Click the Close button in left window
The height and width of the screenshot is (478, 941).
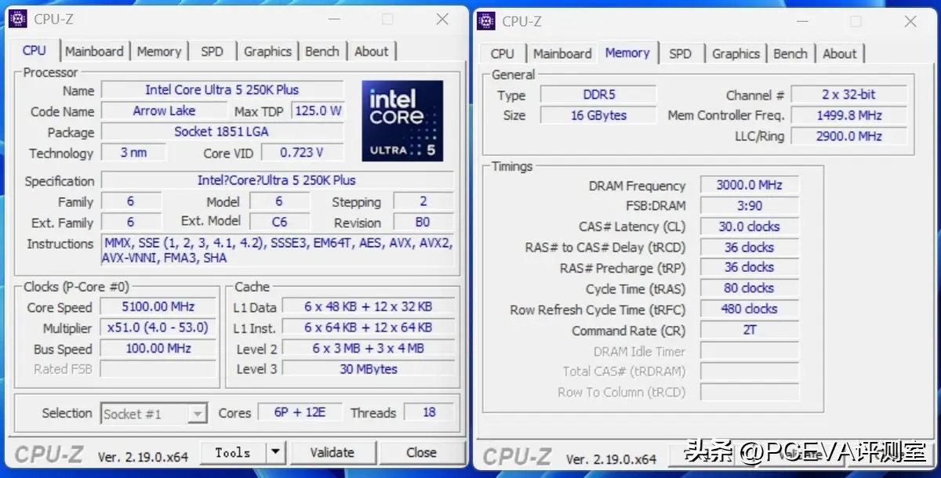[x=421, y=452]
